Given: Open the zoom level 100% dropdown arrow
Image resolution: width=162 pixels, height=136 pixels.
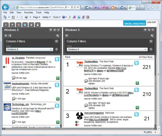Looking at the screenshot, I should point(155,132).
